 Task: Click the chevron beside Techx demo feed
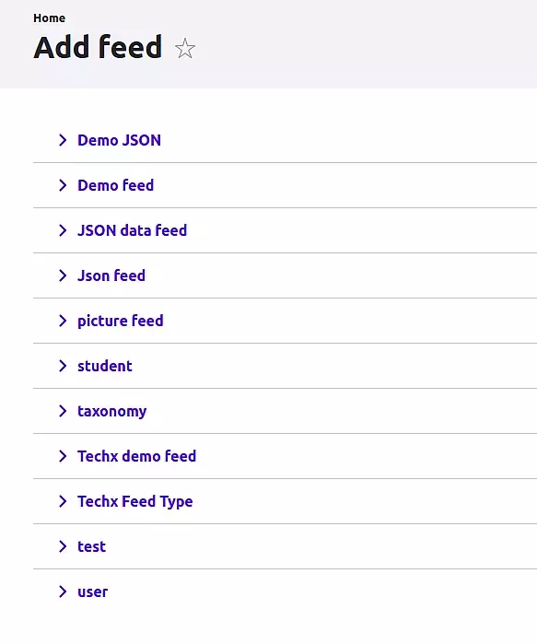pyautogui.click(x=63, y=456)
